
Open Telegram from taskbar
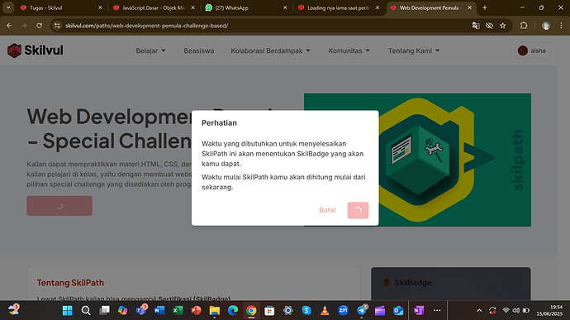tap(362, 310)
